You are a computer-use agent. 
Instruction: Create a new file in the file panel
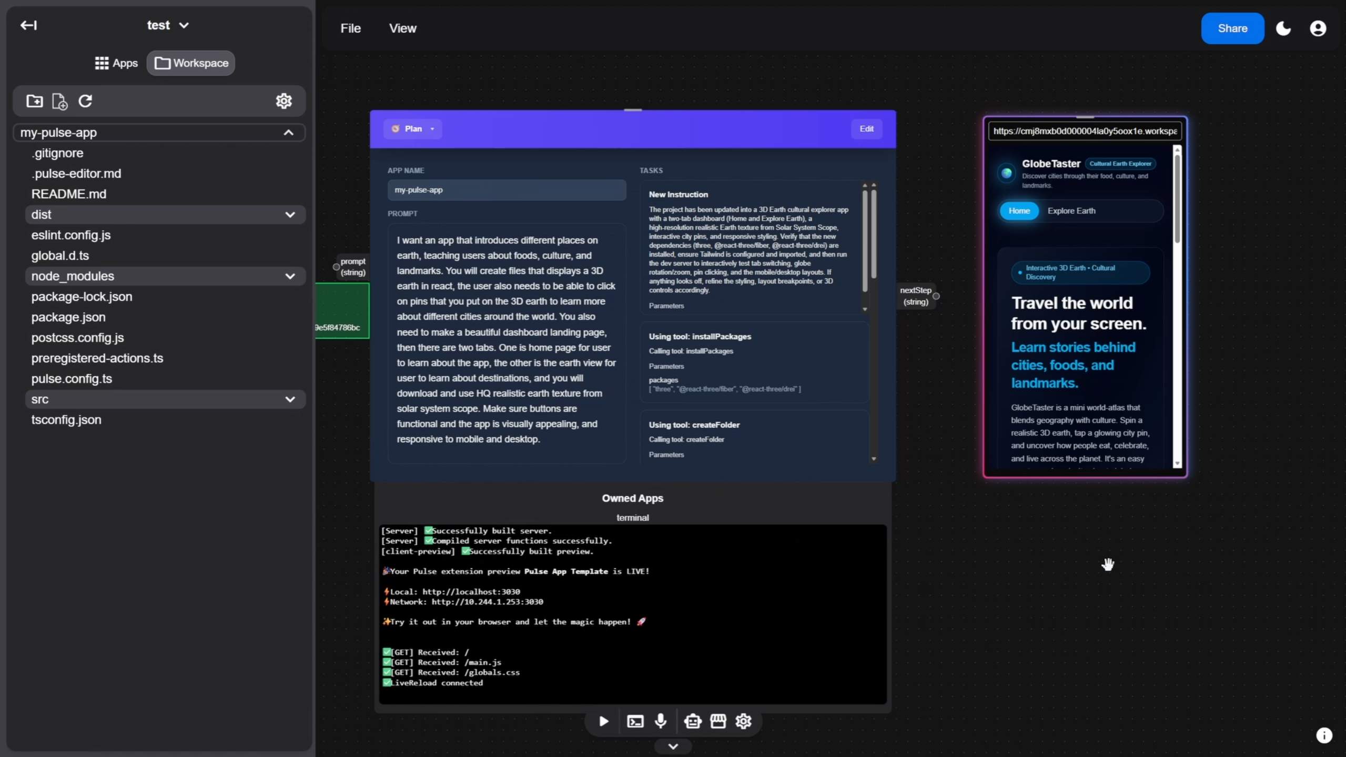(59, 102)
